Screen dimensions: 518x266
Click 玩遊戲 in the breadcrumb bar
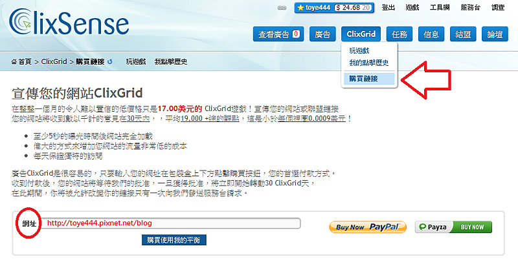click(x=136, y=61)
